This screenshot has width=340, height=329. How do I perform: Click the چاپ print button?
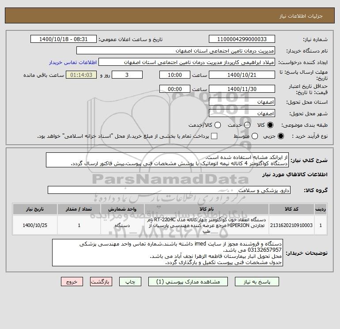pyautogui.click(x=130, y=282)
